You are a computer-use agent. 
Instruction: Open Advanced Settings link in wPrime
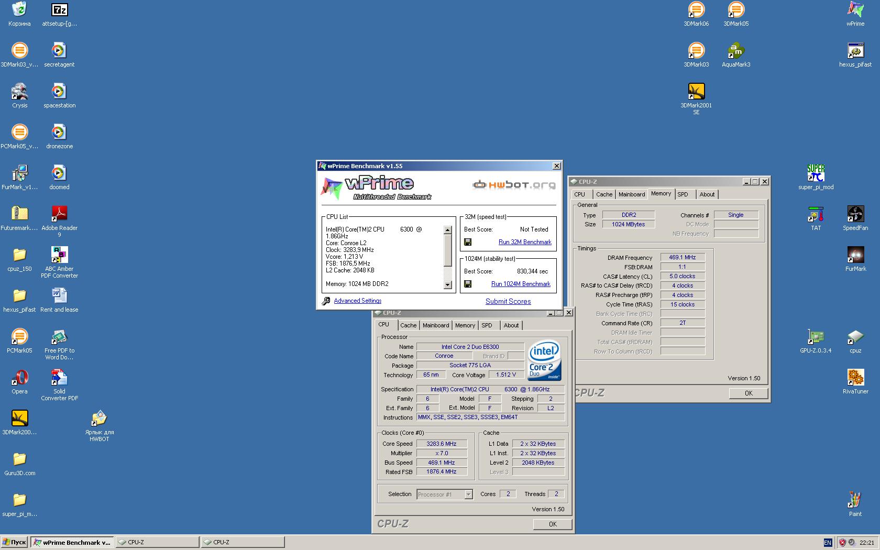[x=358, y=301]
